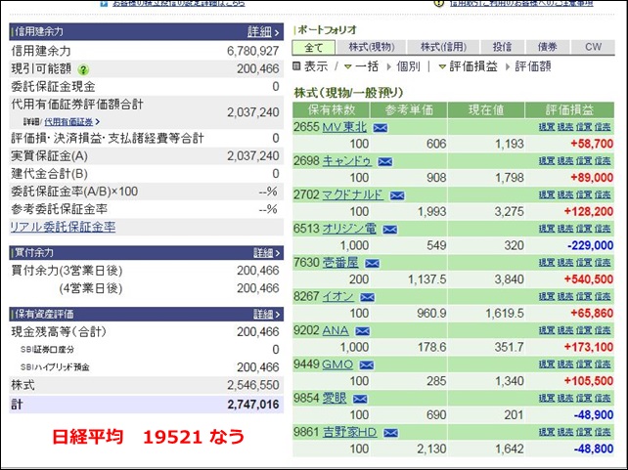Select the 信用建余力 value 6,780,927

coord(252,51)
